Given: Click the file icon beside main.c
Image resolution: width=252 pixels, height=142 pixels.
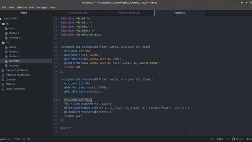Looking at the screenshot, I should click(x=6, y=47).
